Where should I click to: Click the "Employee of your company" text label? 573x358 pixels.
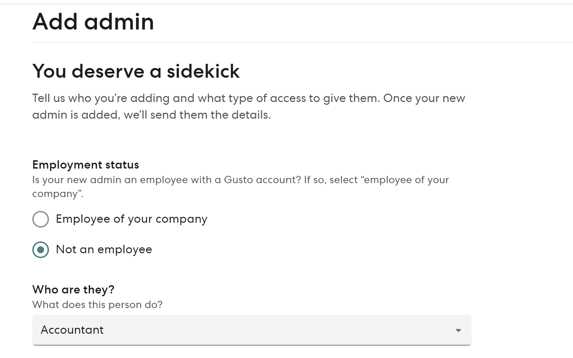pyautogui.click(x=131, y=219)
